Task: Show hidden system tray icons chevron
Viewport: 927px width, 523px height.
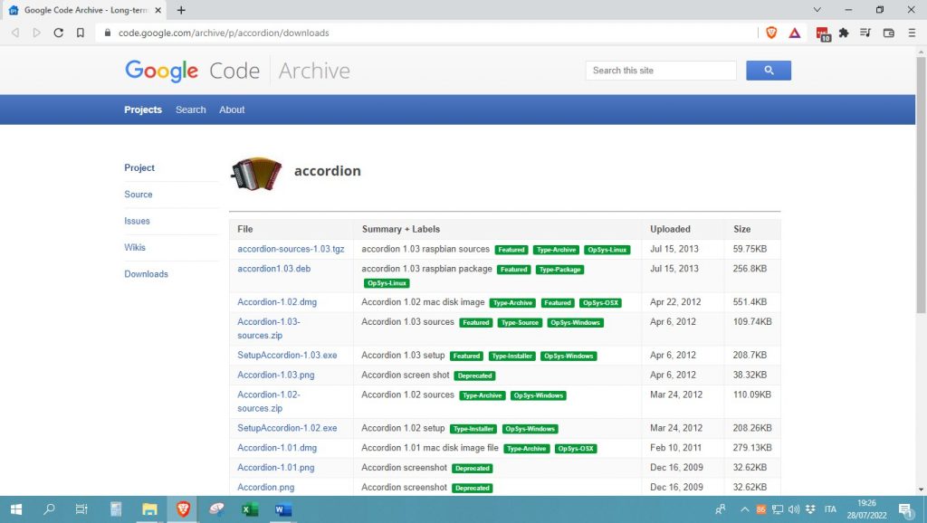Action: click(x=744, y=509)
